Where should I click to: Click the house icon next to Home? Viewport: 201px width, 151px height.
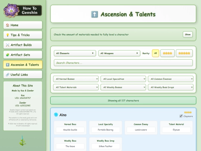point(7,25)
